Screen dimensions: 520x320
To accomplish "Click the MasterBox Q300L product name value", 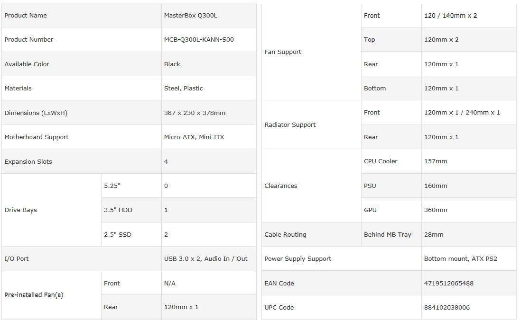I will point(191,15).
